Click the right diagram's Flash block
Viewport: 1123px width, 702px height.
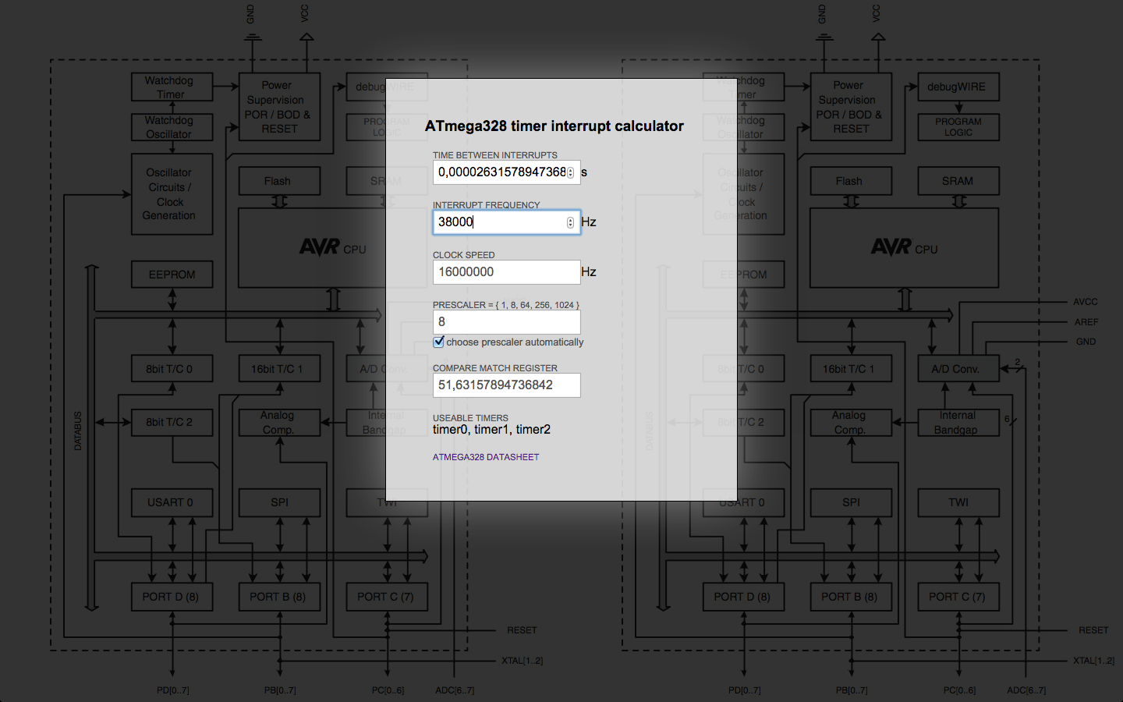click(851, 181)
